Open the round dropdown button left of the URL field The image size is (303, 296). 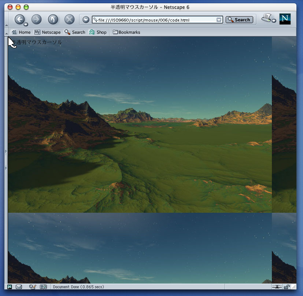coord(86,19)
